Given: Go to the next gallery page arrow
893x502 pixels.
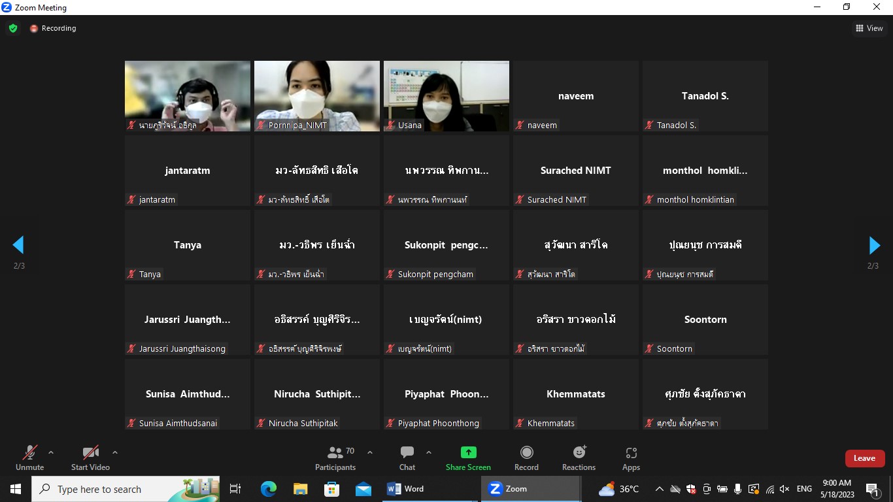Looking at the screenshot, I should tap(874, 245).
